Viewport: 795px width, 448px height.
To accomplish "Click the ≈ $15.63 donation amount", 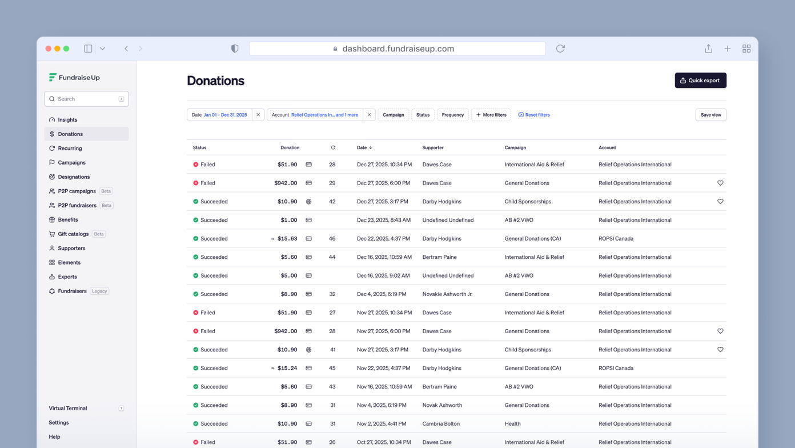I will (x=284, y=239).
